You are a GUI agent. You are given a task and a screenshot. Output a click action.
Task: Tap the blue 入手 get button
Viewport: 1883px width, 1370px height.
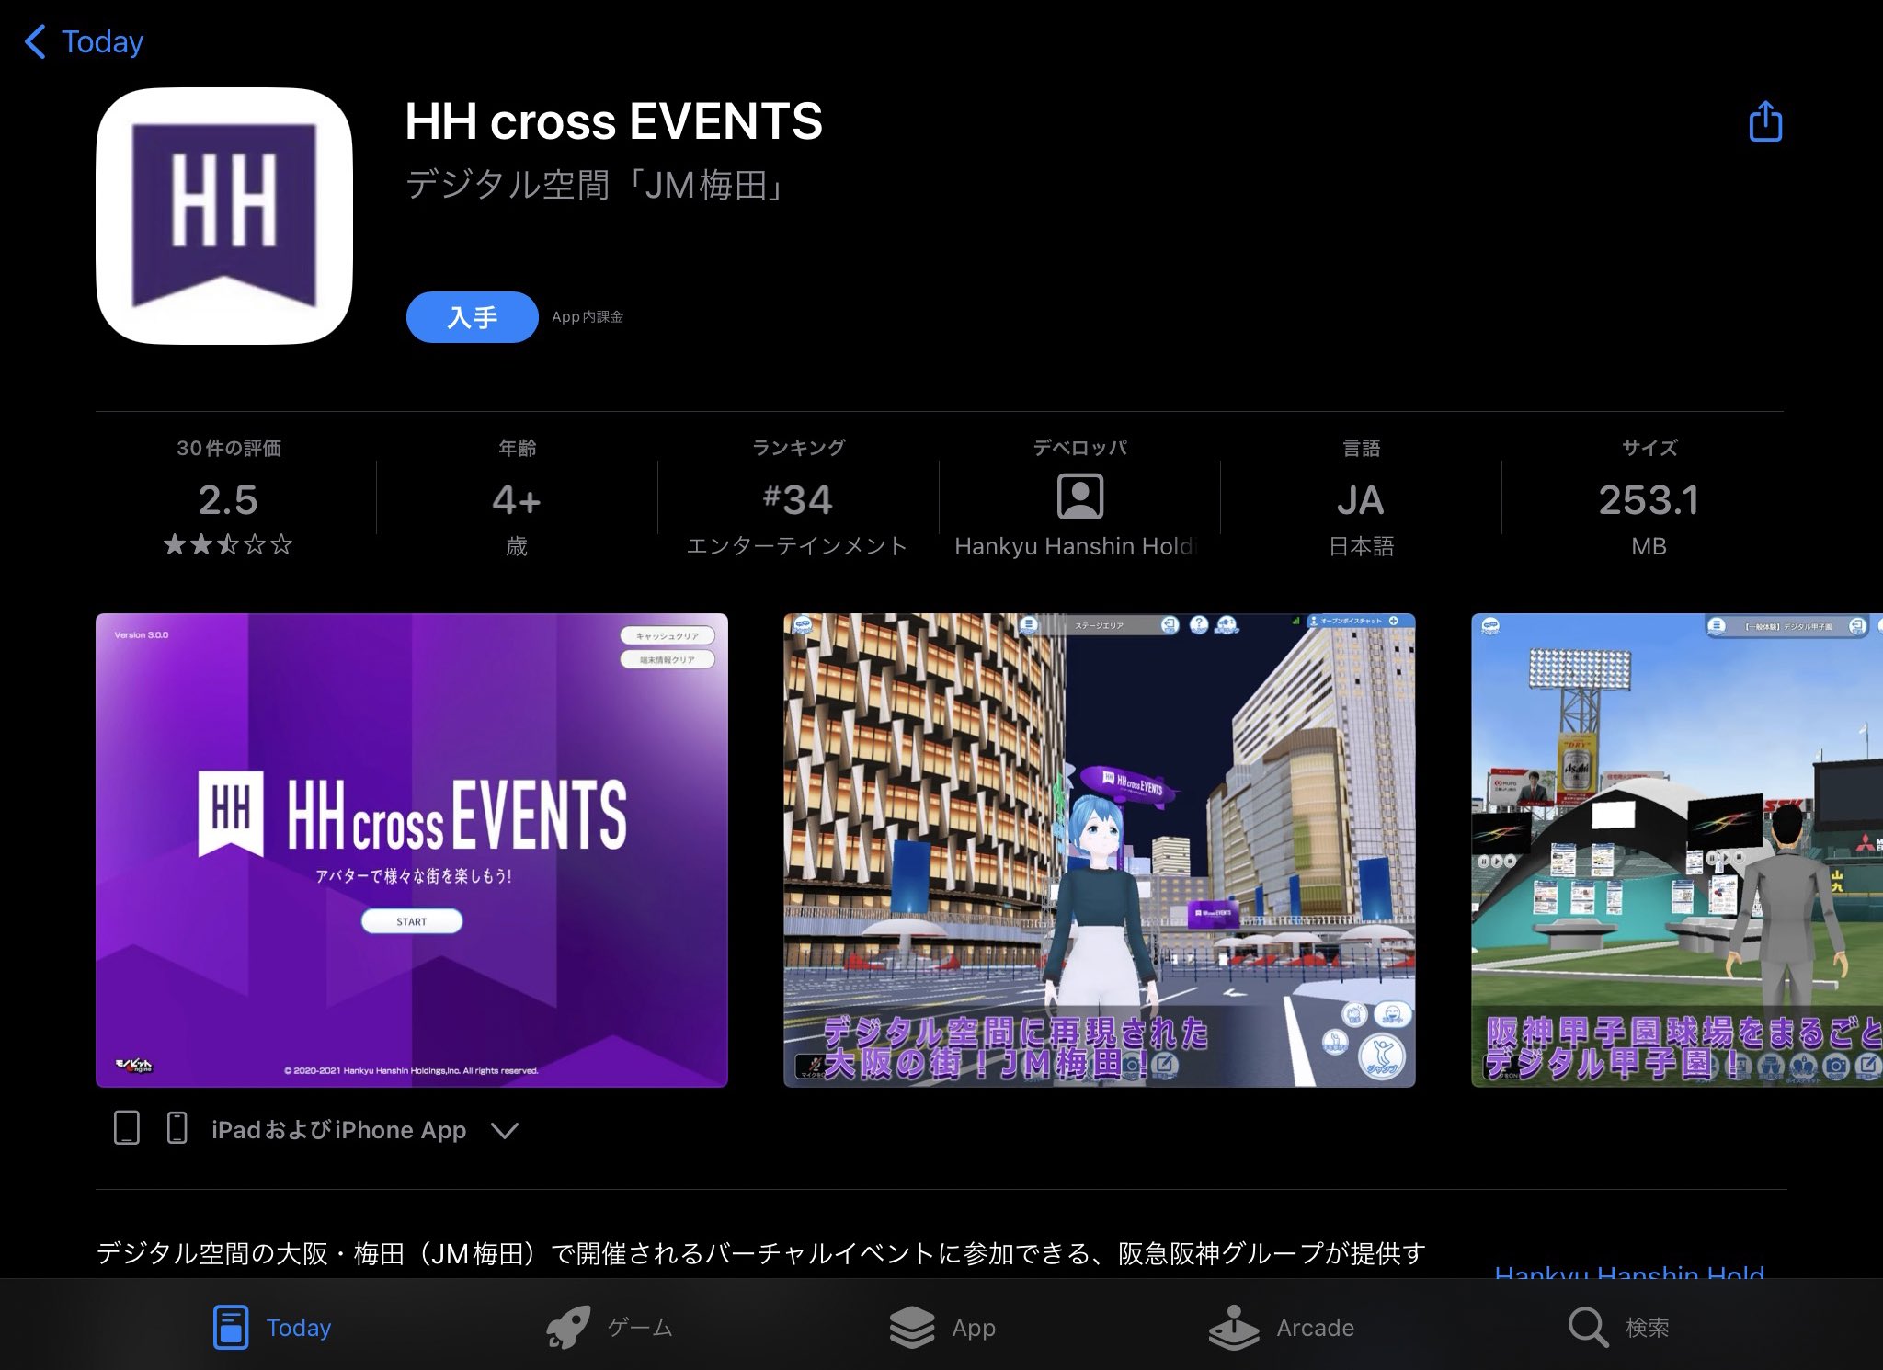click(473, 317)
